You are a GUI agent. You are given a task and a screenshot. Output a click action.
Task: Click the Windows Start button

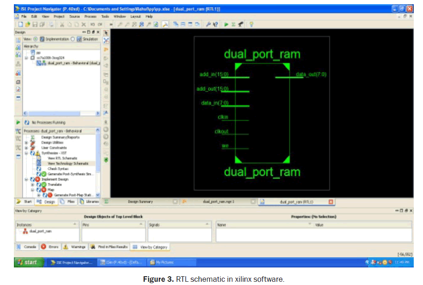coord(28,262)
